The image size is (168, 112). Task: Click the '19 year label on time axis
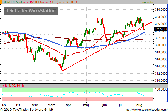[x=17, y=105]
